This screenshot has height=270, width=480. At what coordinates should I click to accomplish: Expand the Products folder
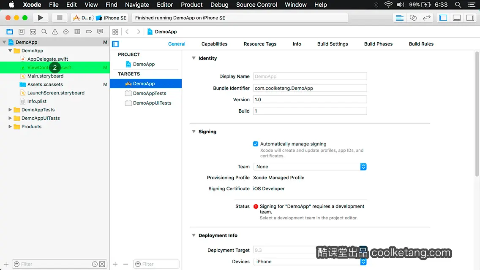10,127
